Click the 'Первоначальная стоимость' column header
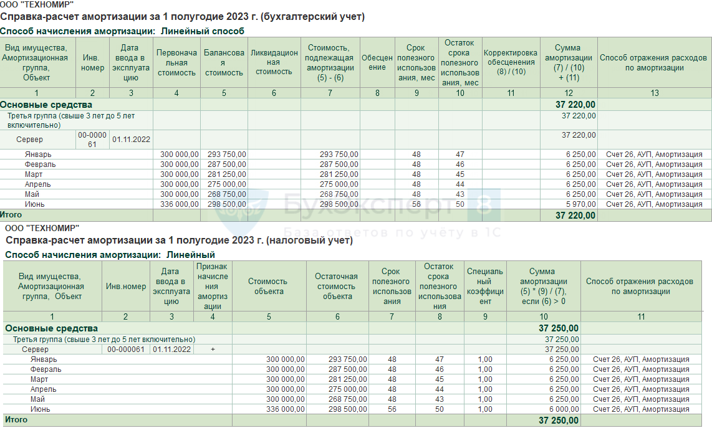The height and width of the screenshot is (428, 712). click(x=176, y=63)
